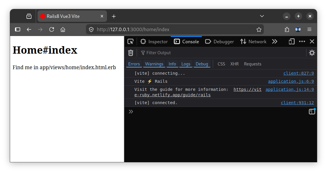Toggle responsive design mode icon

coord(292,42)
